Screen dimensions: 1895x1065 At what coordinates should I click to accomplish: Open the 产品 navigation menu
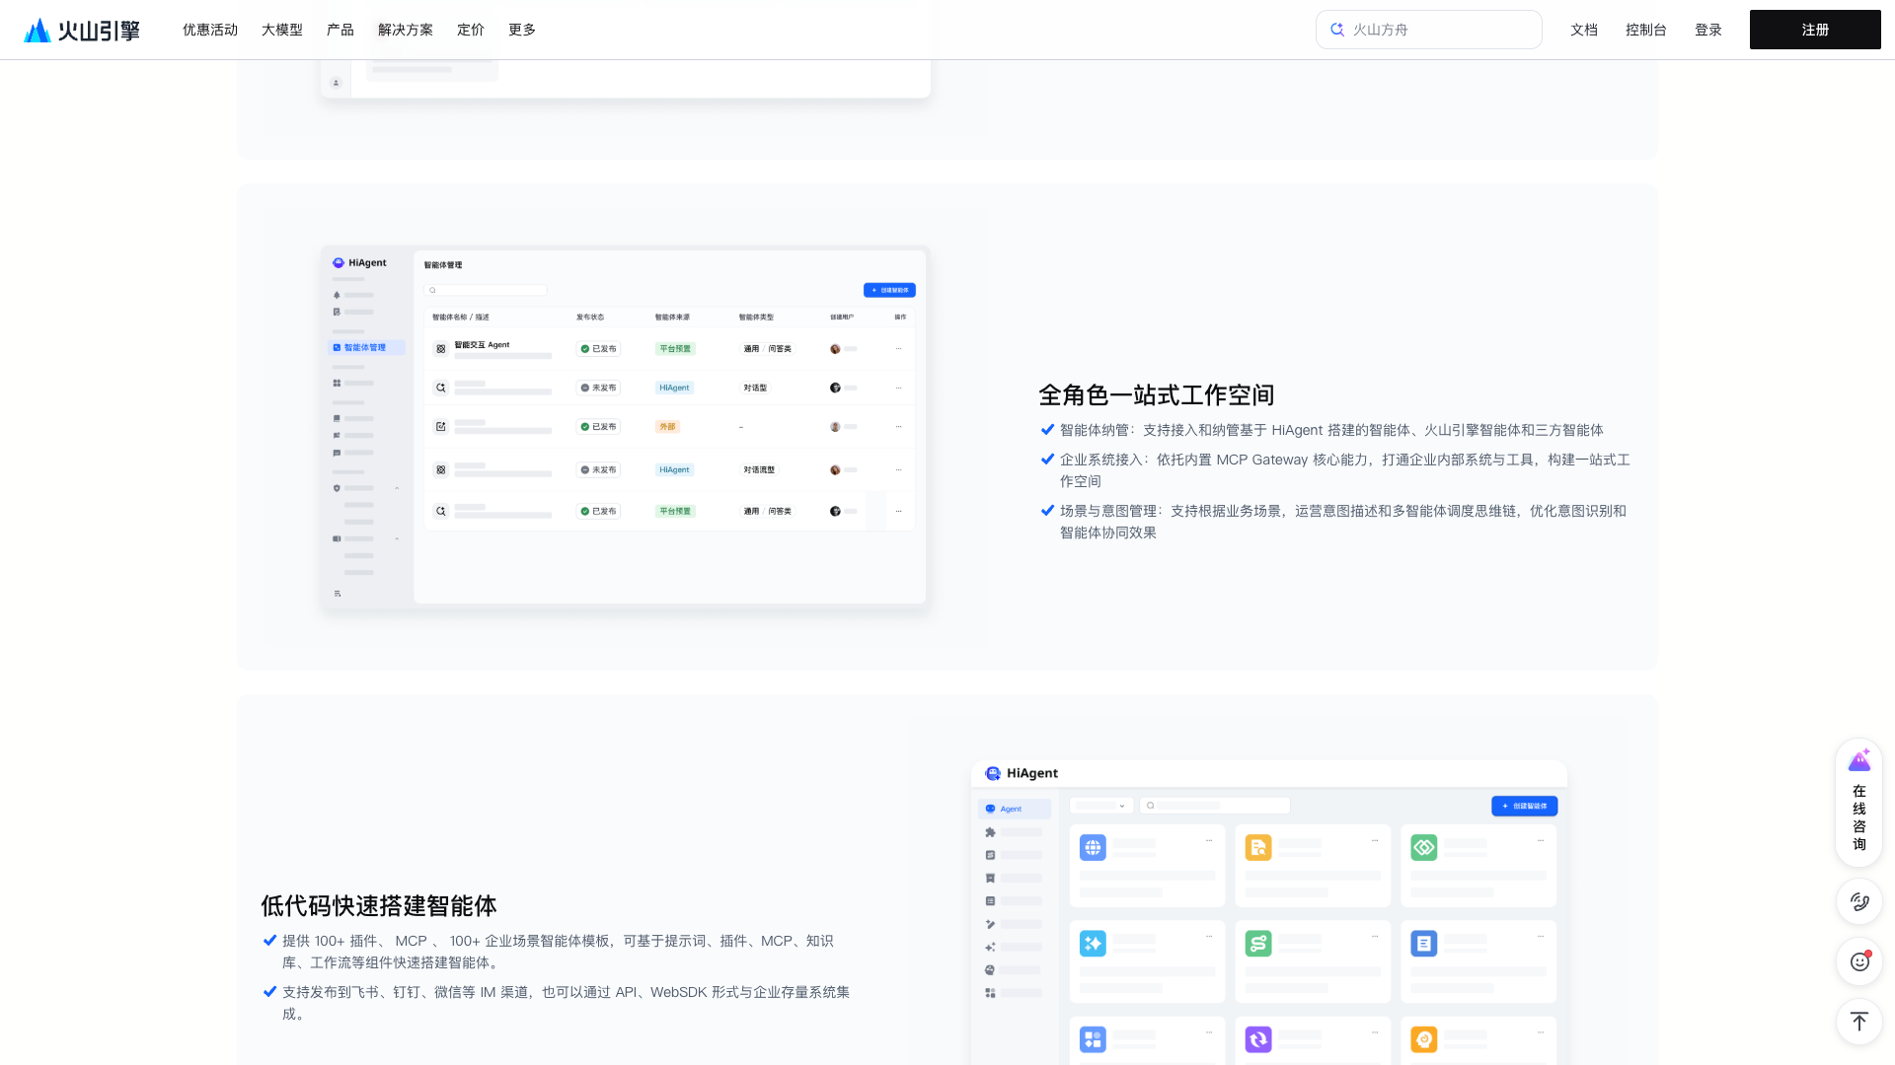coord(341,30)
